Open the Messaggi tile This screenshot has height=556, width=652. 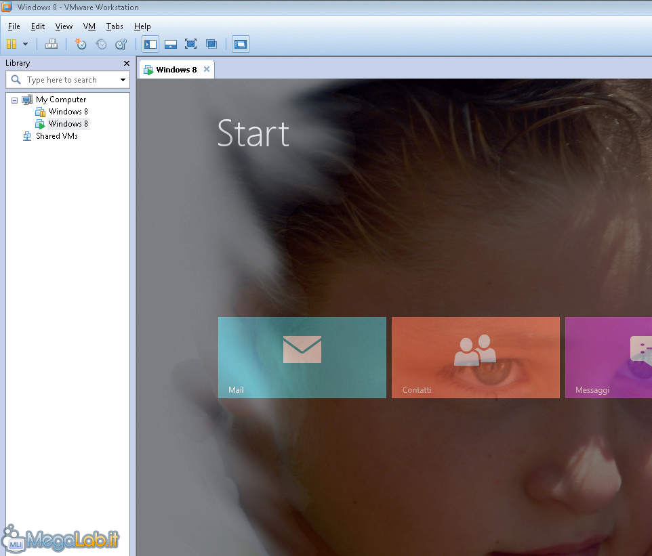coord(609,358)
